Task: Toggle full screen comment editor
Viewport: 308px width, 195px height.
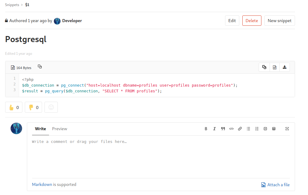Action: tap(287, 129)
